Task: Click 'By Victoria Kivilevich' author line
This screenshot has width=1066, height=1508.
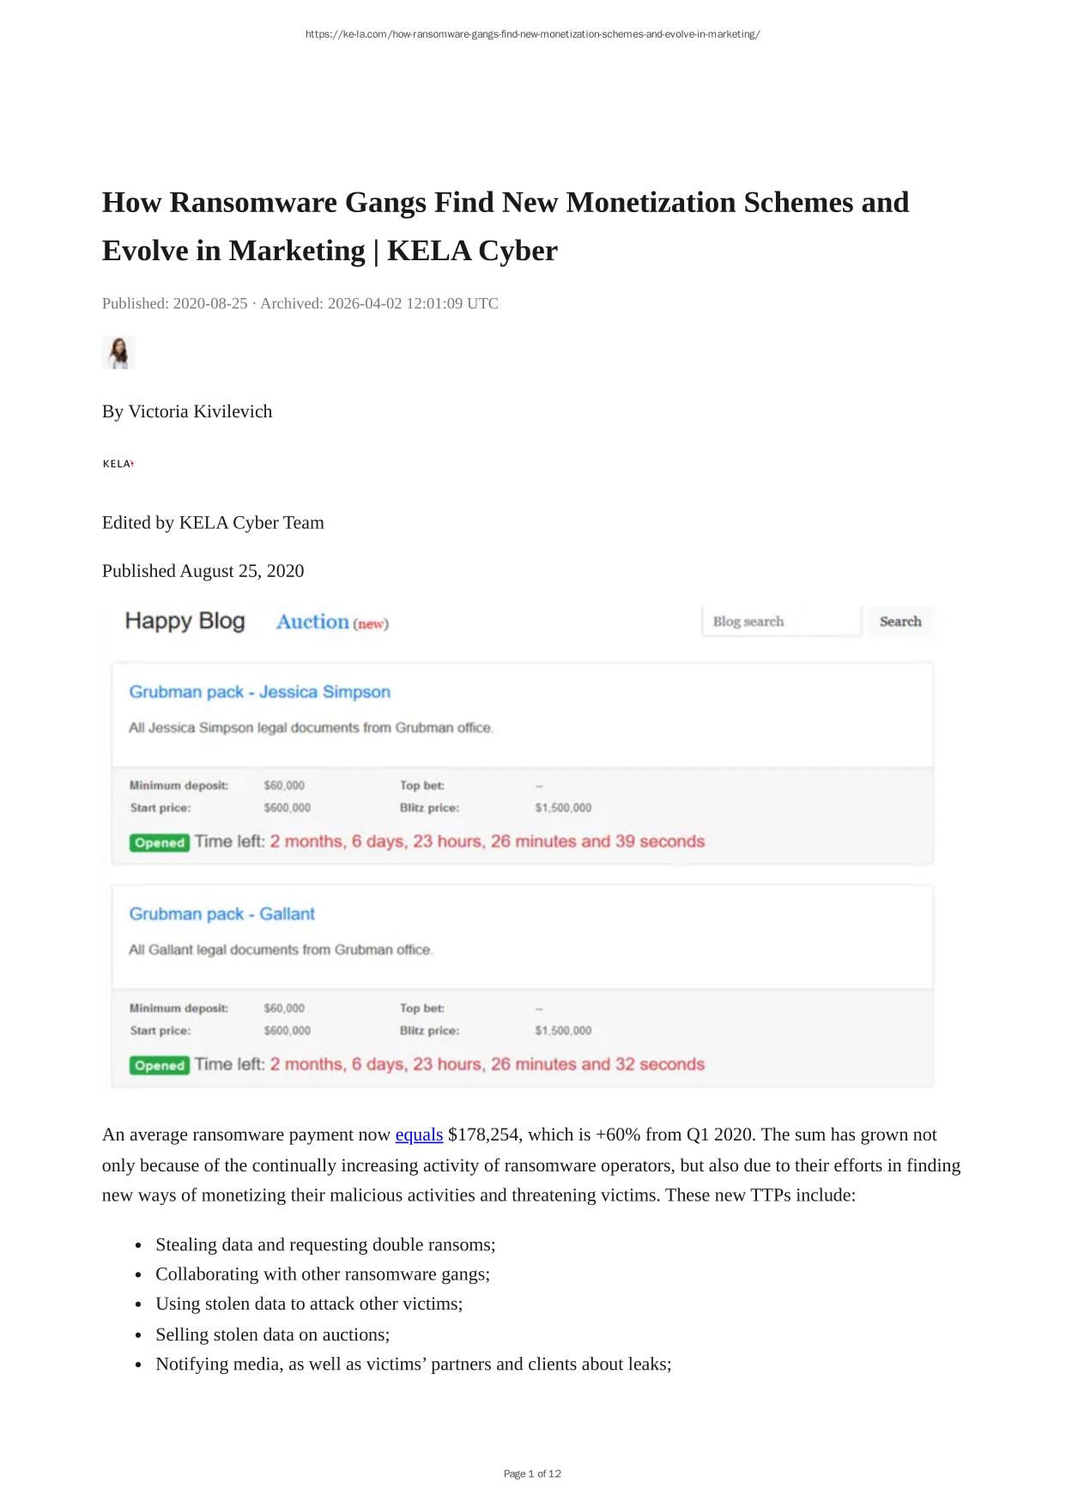Action: click(x=187, y=411)
